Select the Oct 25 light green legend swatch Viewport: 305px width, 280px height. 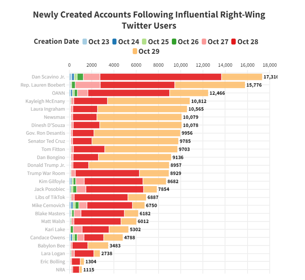pyautogui.click(x=145, y=42)
